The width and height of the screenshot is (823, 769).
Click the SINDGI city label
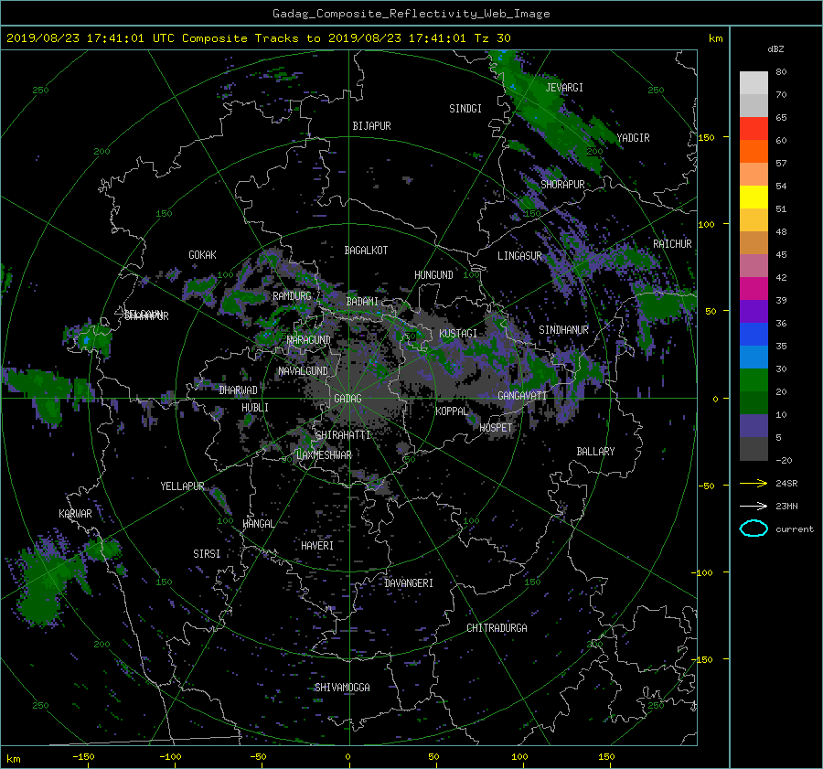465,109
